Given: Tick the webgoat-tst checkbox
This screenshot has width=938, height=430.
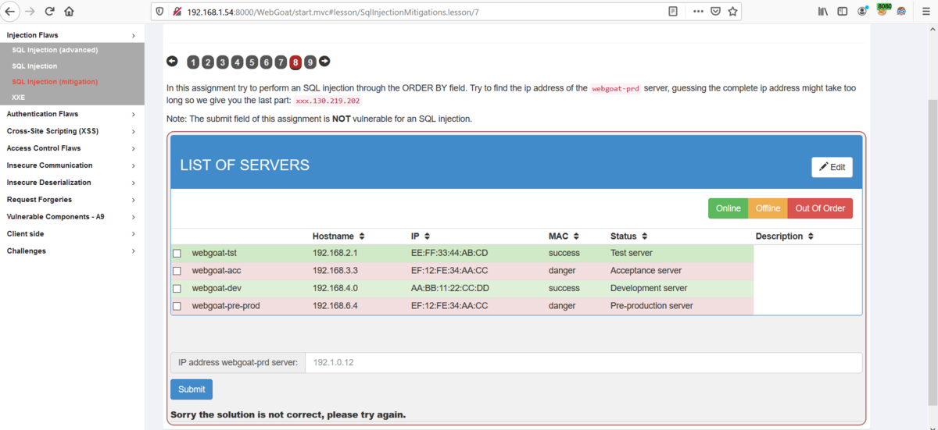Looking at the screenshot, I should click(x=177, y=254).
